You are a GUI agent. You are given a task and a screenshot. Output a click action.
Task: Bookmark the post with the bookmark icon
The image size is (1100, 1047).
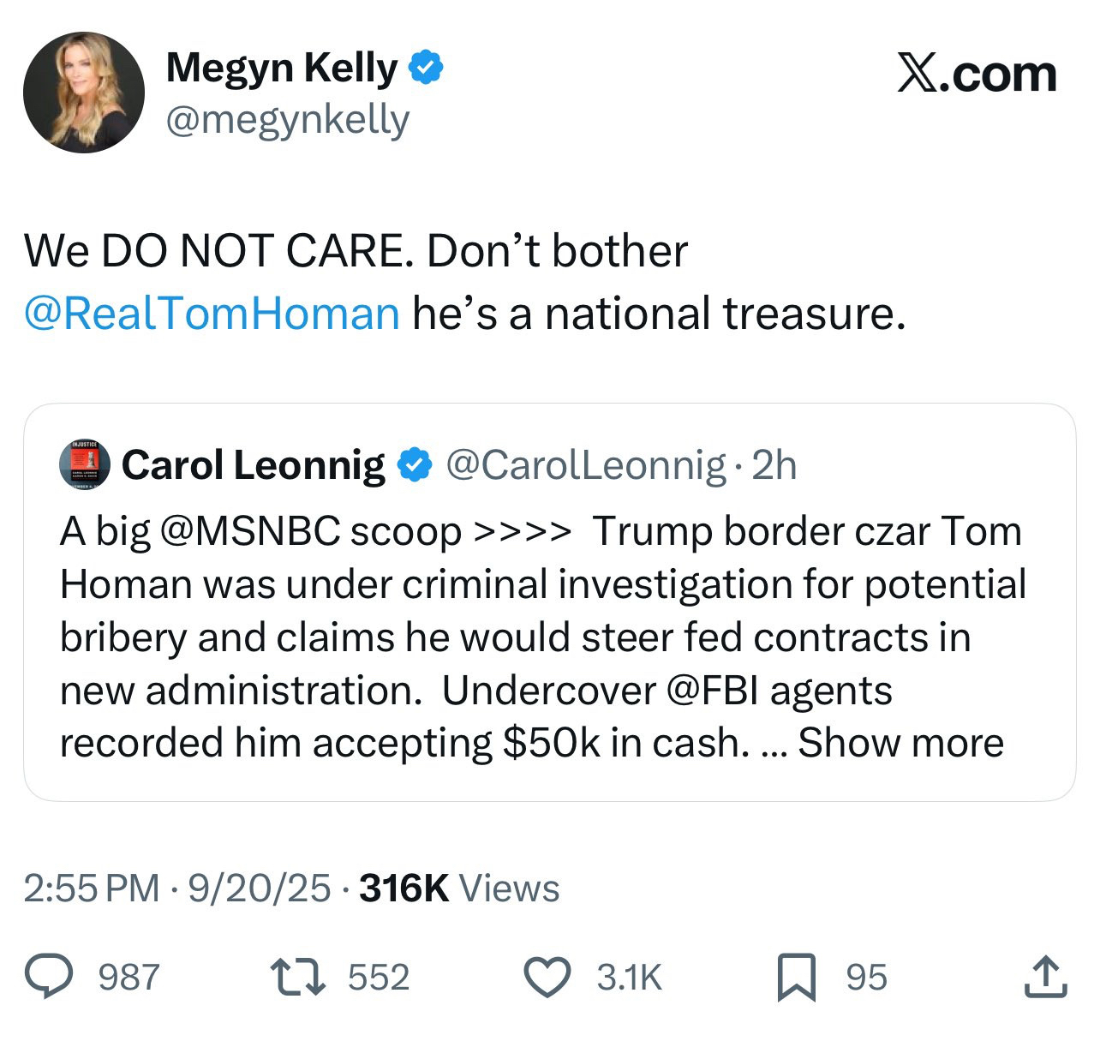(796, 978)
